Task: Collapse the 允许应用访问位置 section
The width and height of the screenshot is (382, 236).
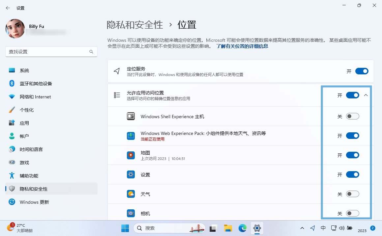Action: pos(366,95)
